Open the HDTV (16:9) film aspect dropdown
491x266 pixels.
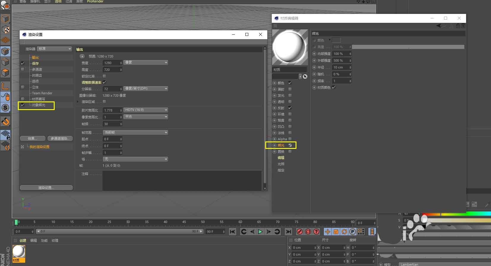click(146, 110)
